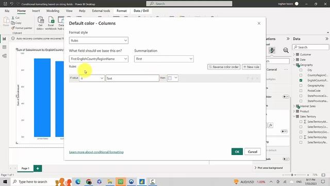Expand the Date table in Data pane
This screenshot has width=330, height=186.
click(294, 60)
